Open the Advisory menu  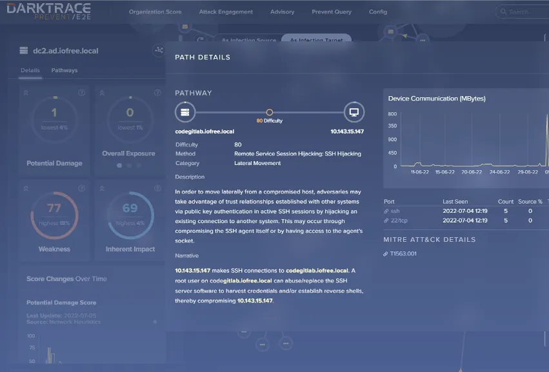282,12
